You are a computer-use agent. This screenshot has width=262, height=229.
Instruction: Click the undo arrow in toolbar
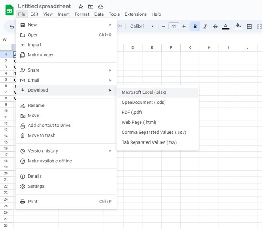click(x=12, y=27)
